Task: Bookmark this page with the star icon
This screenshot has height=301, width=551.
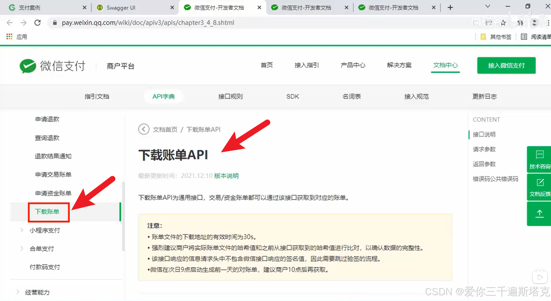Action: (x=503, y=23)
